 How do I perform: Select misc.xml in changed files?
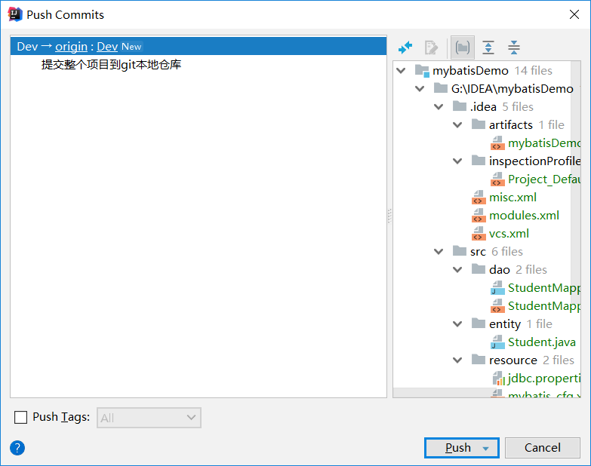coord(513,198)
